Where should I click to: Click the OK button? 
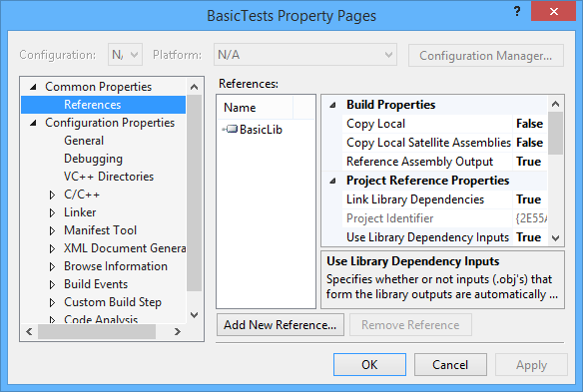click(369, 364)
